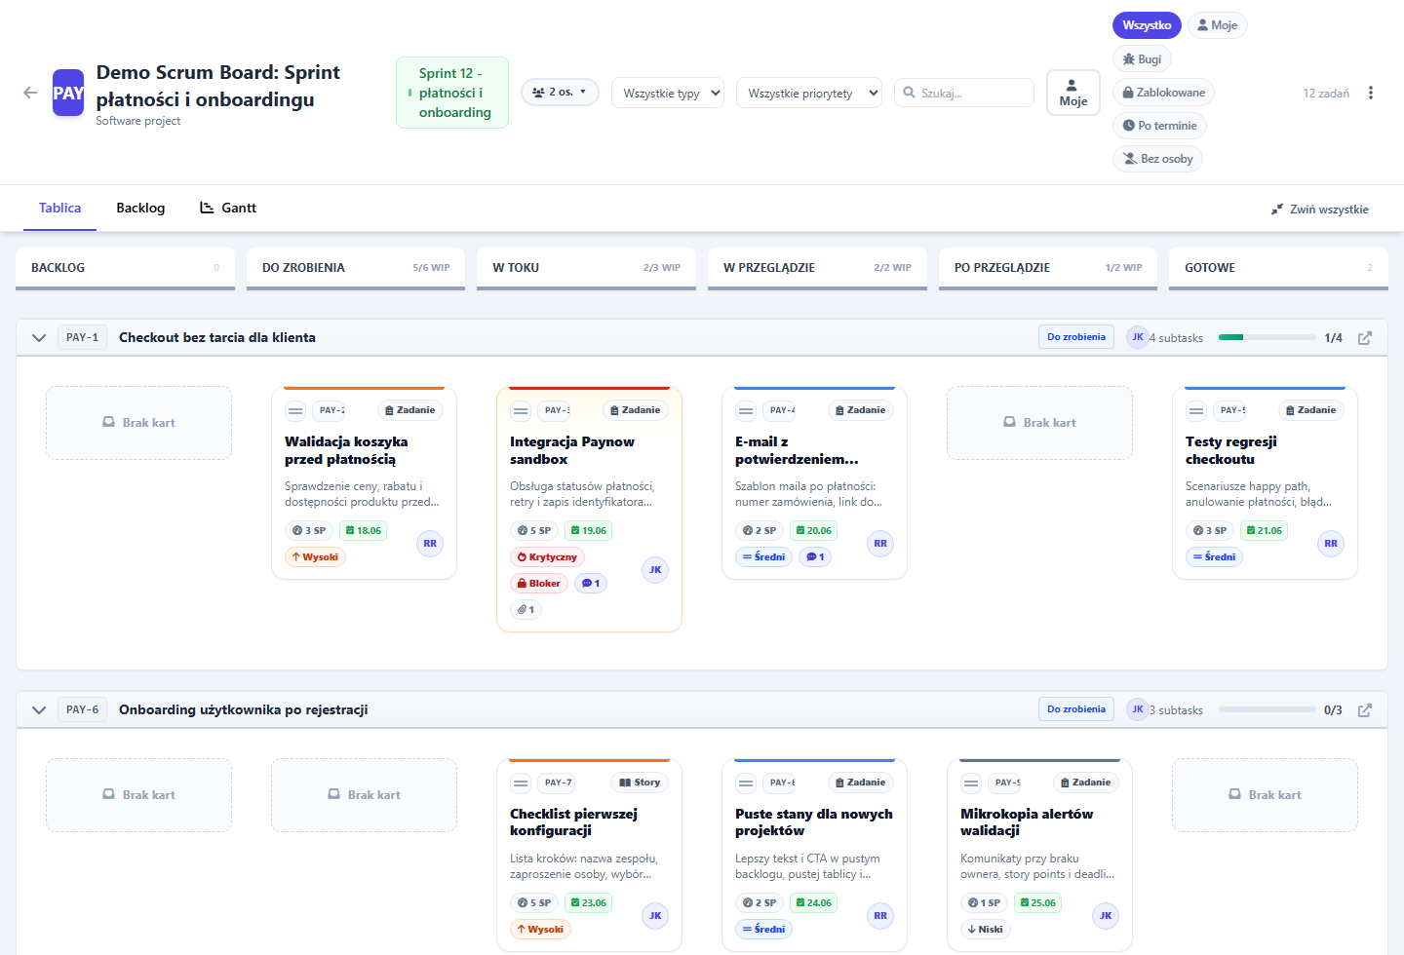This screenshot has width=1404, height=955.
Task: Open comment badge on E-mail z potwierdzeniem card
Action: [815, 557]
